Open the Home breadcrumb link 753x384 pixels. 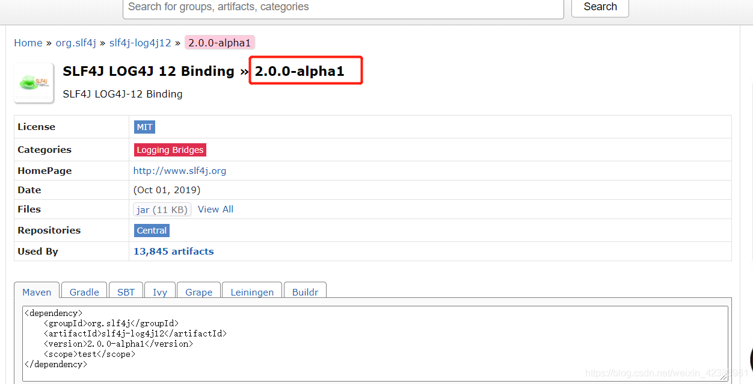click(28, 43)
